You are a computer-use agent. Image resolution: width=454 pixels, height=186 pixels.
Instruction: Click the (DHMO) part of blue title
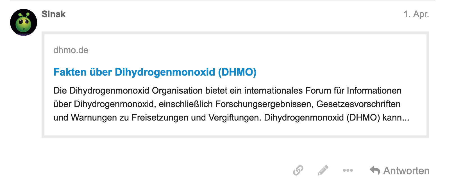[x=237, y=72]
